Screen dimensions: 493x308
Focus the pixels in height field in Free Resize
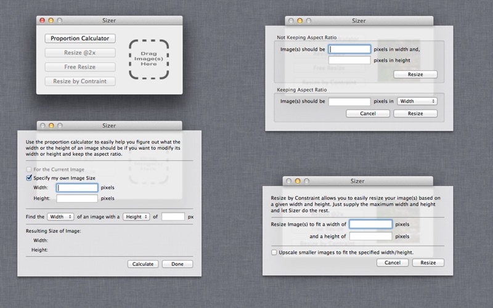349,60
